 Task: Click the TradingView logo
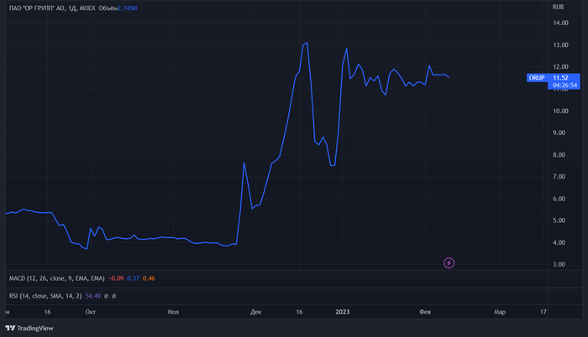point(29,328)
